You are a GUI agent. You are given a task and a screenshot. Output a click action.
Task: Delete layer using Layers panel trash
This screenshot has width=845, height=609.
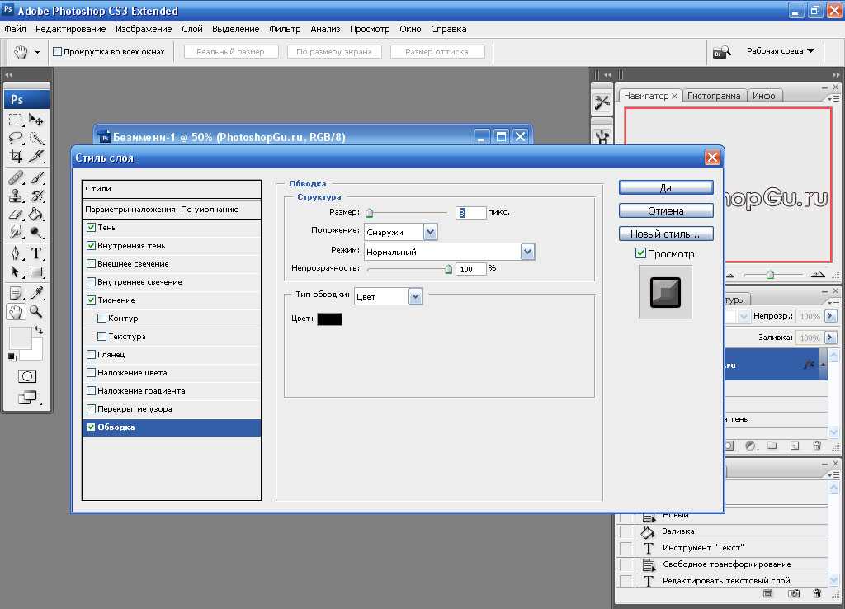point(817,446)
